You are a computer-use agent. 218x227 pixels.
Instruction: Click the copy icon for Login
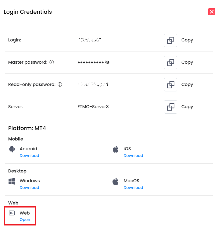coord(170,40)
